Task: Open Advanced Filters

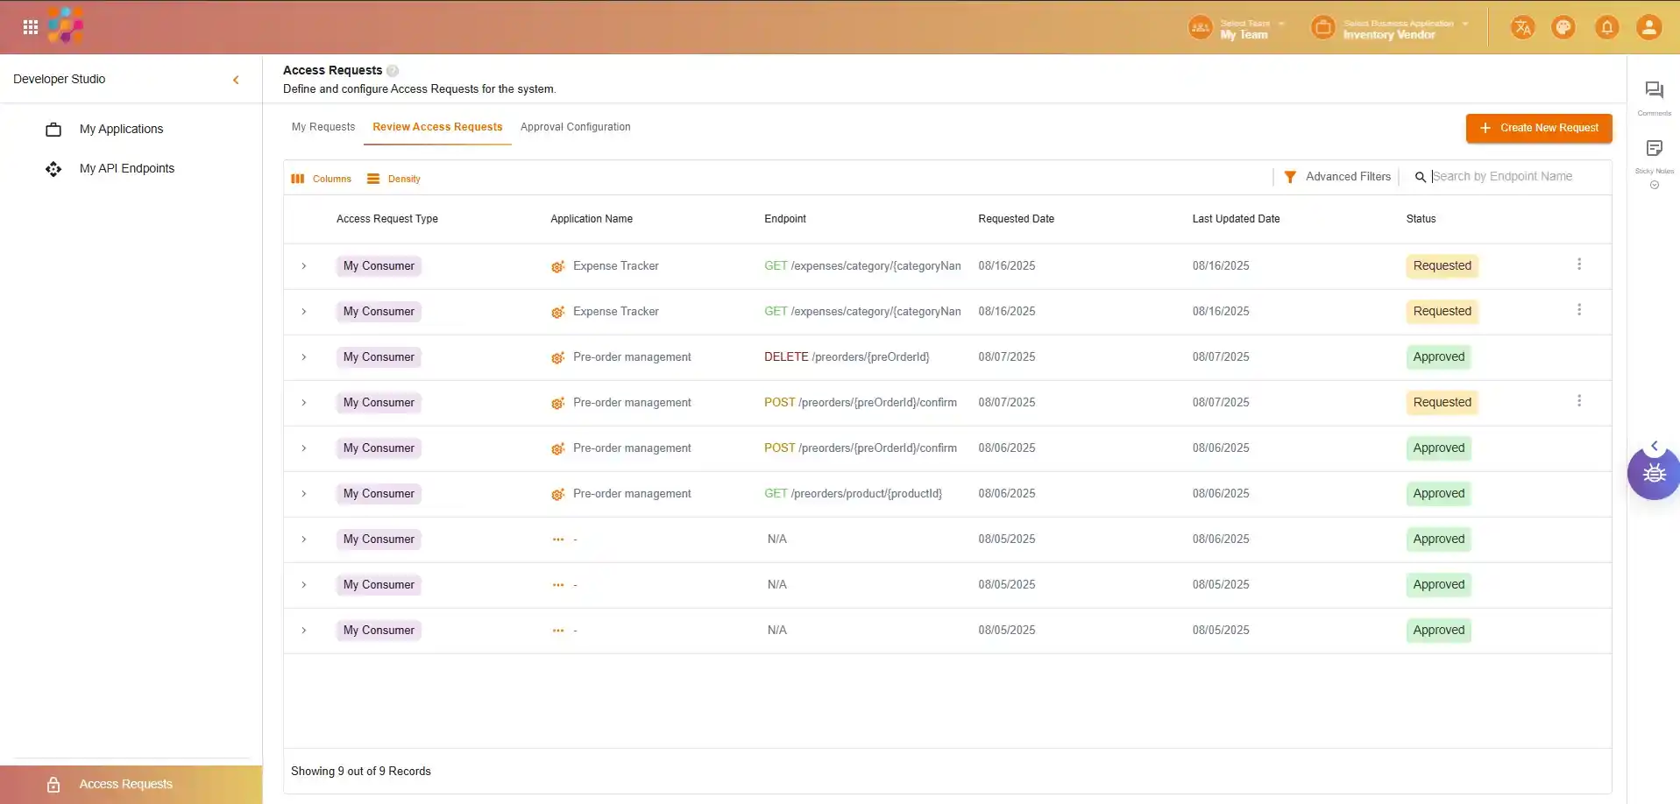Action: tap(1337, 177)
